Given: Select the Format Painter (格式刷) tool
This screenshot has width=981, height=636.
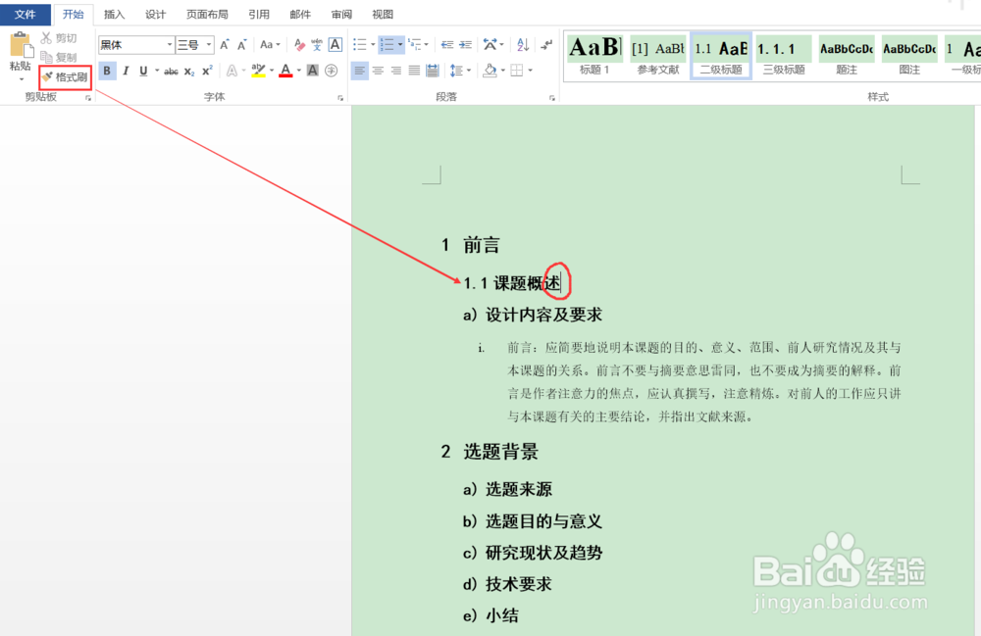Looking at the screenshot, I should coord(64,74).
